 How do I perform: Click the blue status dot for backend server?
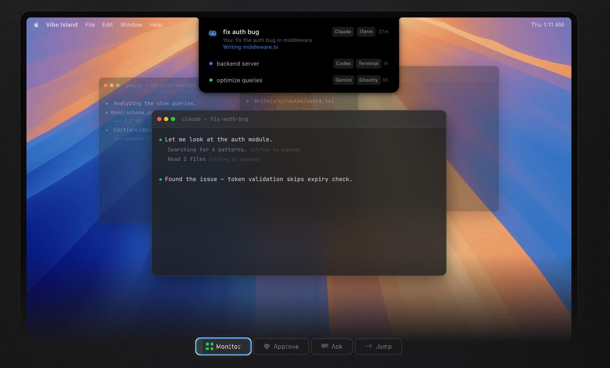[x=211, y=63]
